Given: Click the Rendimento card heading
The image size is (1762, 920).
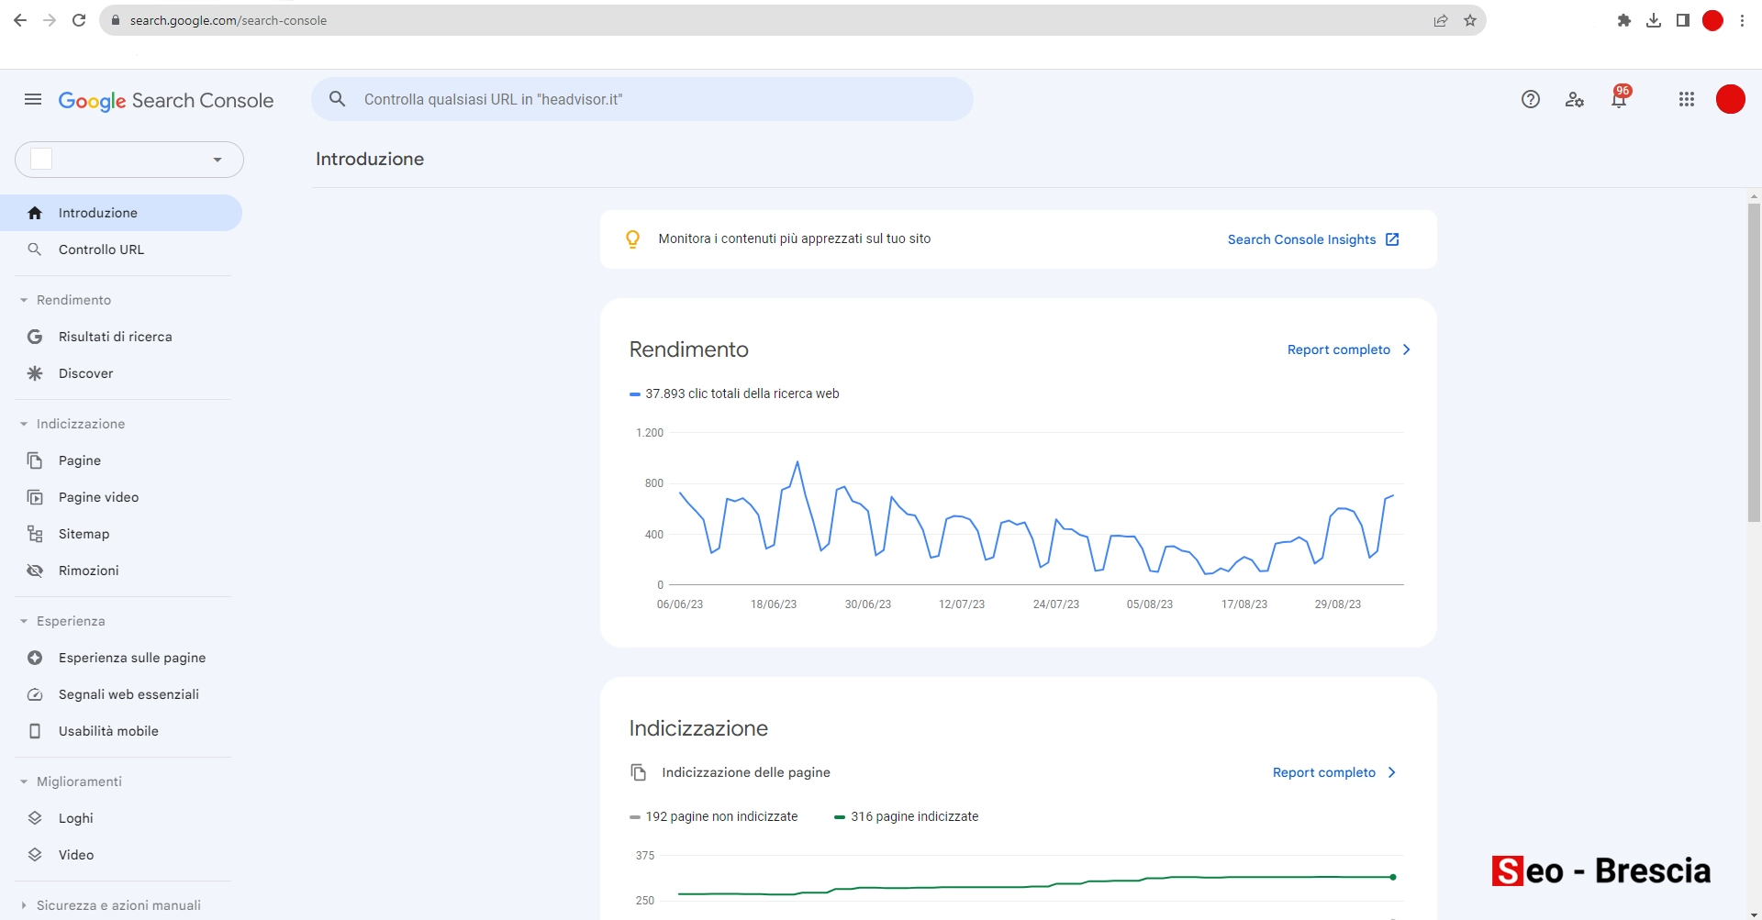Looking at the screenshot, I should point(689,349).
